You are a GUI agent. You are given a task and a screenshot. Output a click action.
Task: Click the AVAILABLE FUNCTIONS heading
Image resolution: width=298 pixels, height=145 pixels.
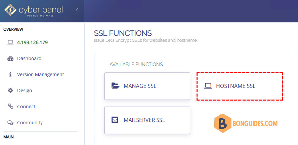pyautogui.click(x=136, y=64)
